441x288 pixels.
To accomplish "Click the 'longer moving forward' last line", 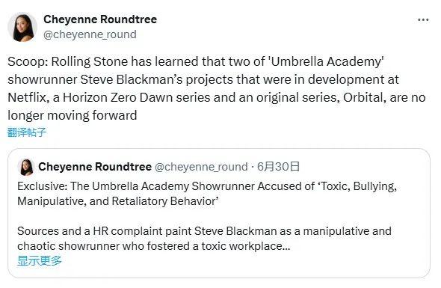I will click(73, 115).
